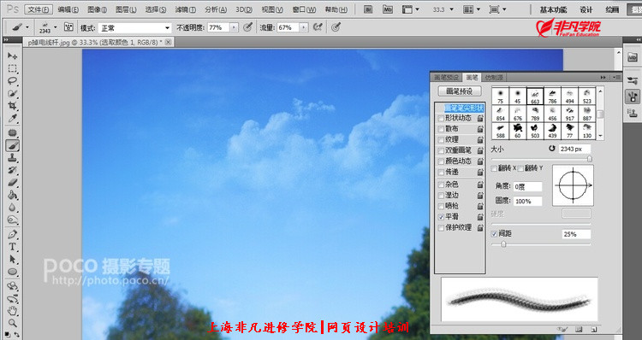Select the Hand tool

pyautogui.click(x=12, y=311)
